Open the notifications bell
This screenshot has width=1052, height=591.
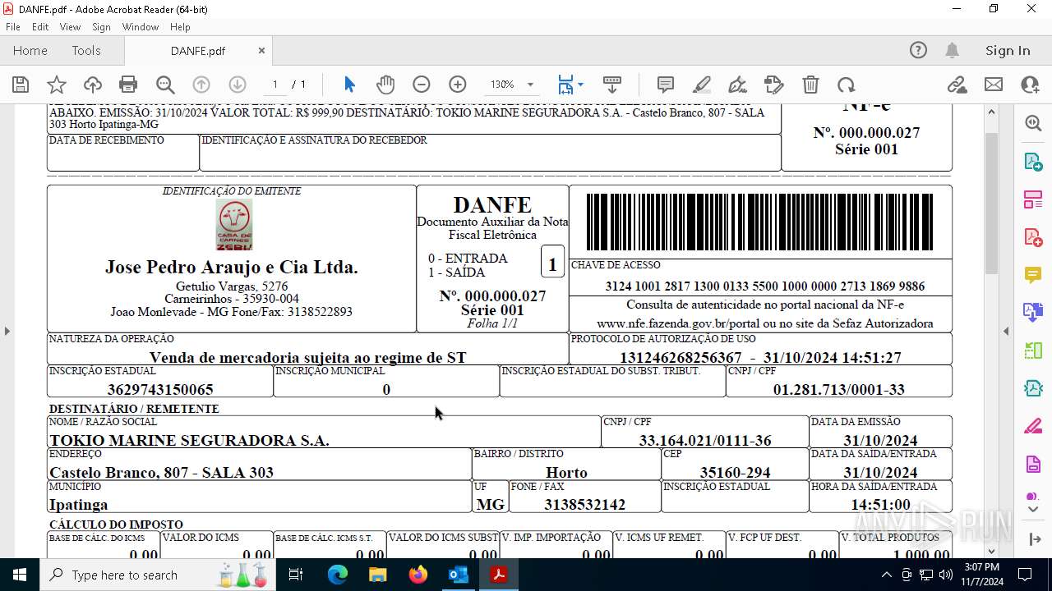pos(952,50)
